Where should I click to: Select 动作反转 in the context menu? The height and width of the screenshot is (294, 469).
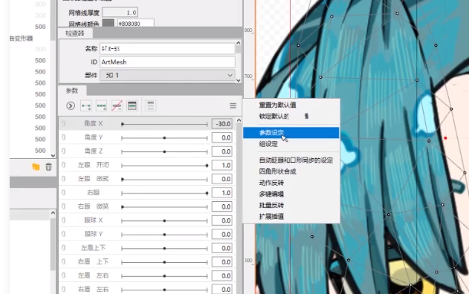pyautogui.click(x=271, y=183)
